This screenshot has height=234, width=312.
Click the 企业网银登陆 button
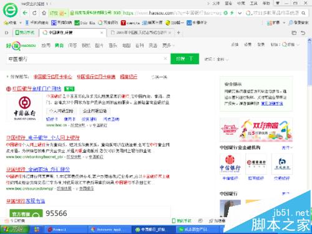95,111
